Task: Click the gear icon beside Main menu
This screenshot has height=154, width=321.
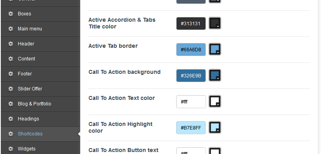Action: [11, 29]
